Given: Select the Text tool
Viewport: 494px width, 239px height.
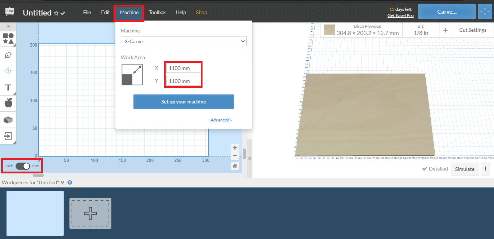Looking at the screenshot, I should coord(8,87).
